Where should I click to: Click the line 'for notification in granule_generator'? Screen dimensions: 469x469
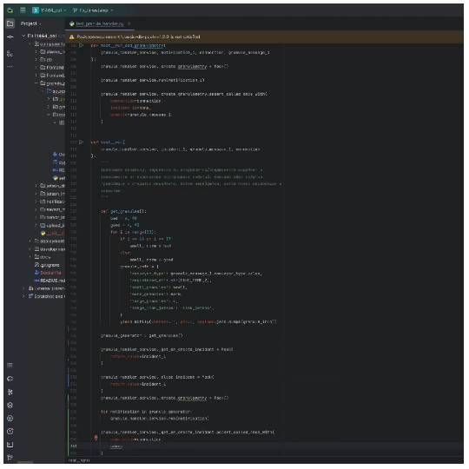pyautogui.click(x=146, y=412)
